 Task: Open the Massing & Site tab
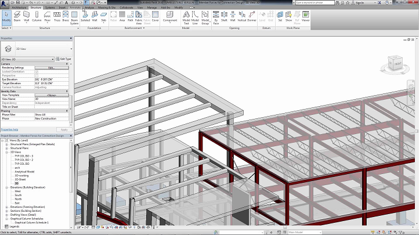tap(107, 8)
